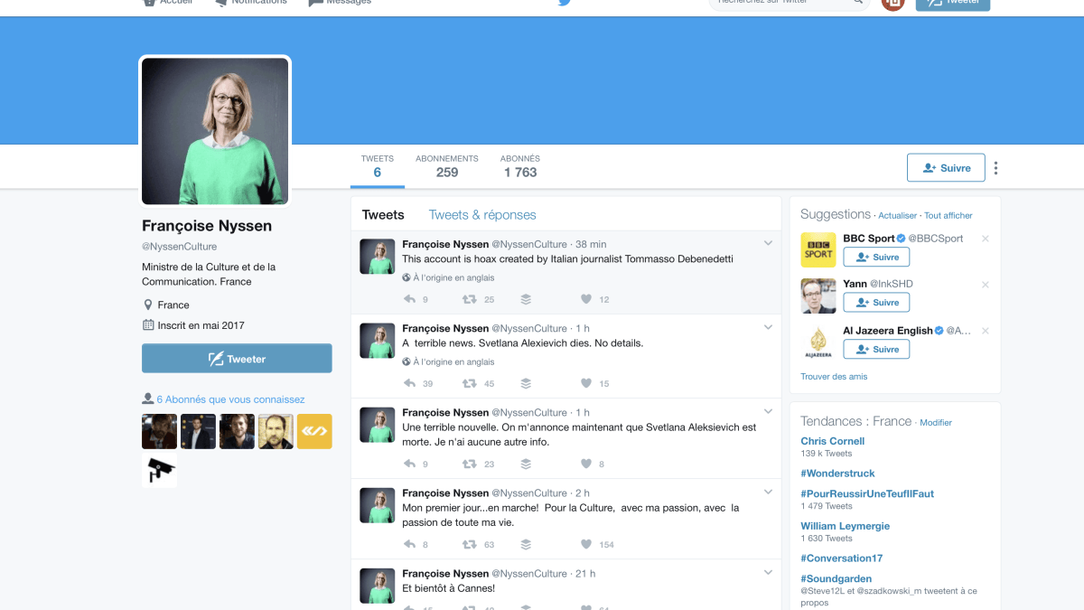Follow Al Jazeera English
This screenshot has height=610, width=1084.
point(876,350)
